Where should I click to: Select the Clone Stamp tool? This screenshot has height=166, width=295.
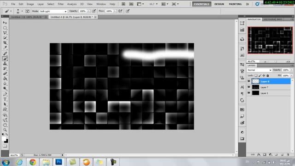tap(5, 64)
